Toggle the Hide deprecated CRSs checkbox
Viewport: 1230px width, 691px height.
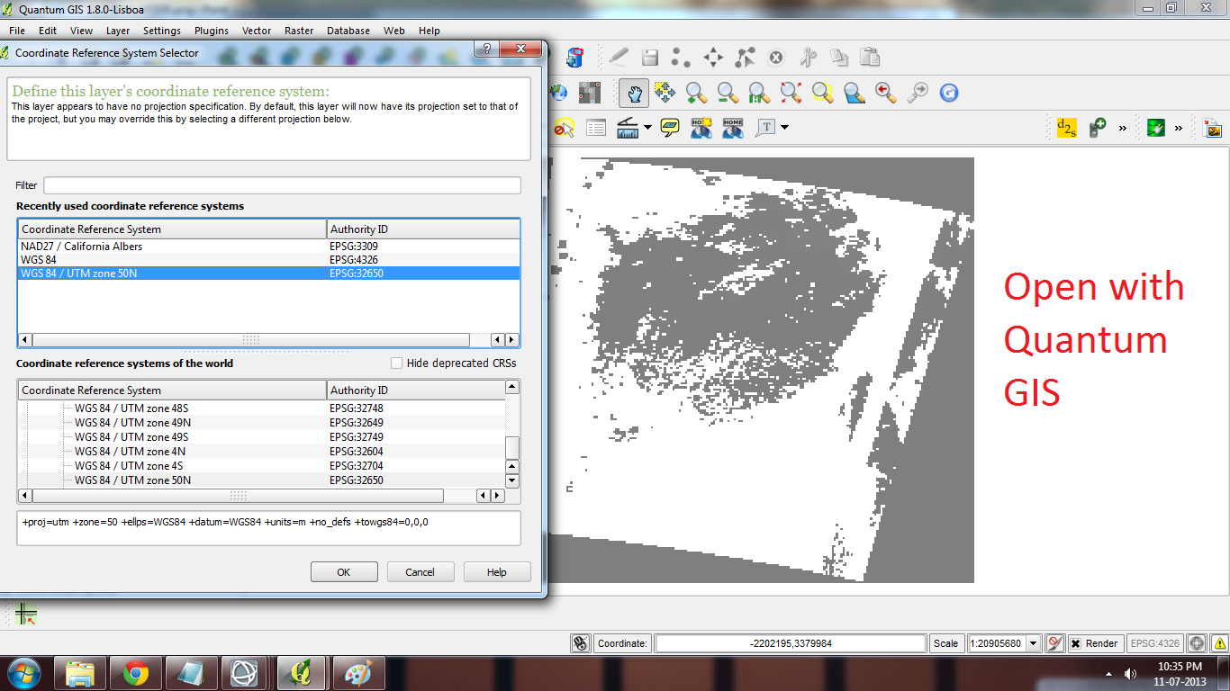click(x=397, y=363)
